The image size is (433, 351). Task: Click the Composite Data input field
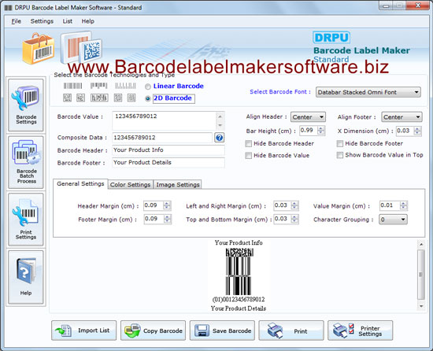click(162, 138)
